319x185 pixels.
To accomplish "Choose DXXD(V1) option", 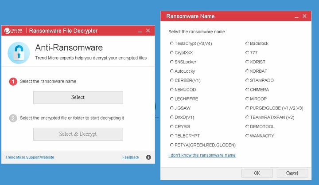I will [x=172, y=117].
